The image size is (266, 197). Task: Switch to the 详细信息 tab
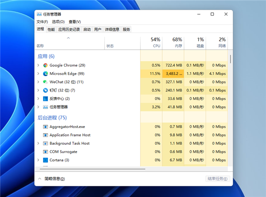click(x=112, y=29)
